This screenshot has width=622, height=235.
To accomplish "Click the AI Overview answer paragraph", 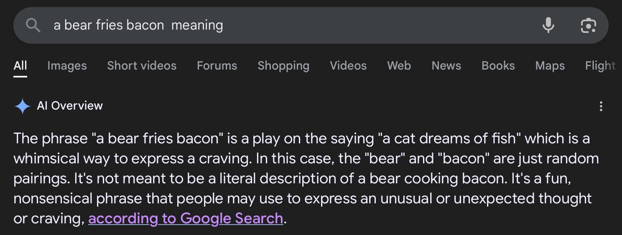I will point(301,178).
